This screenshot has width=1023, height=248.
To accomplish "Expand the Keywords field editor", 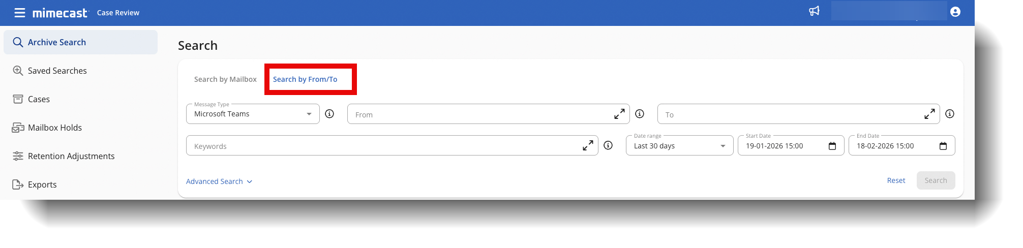I will [587, 146].
